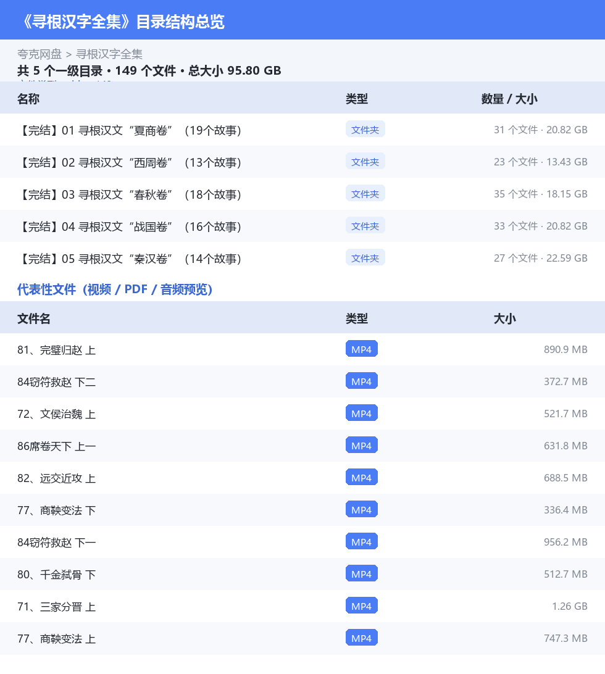This screenshot has height=674, width=605.
Task: Click the MP4 badge for 三家分晋 上
Action: [x=362, y=606]
